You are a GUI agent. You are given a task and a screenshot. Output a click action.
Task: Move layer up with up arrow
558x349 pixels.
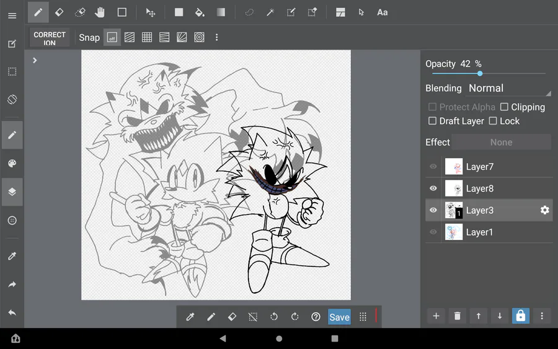[478, 316]
